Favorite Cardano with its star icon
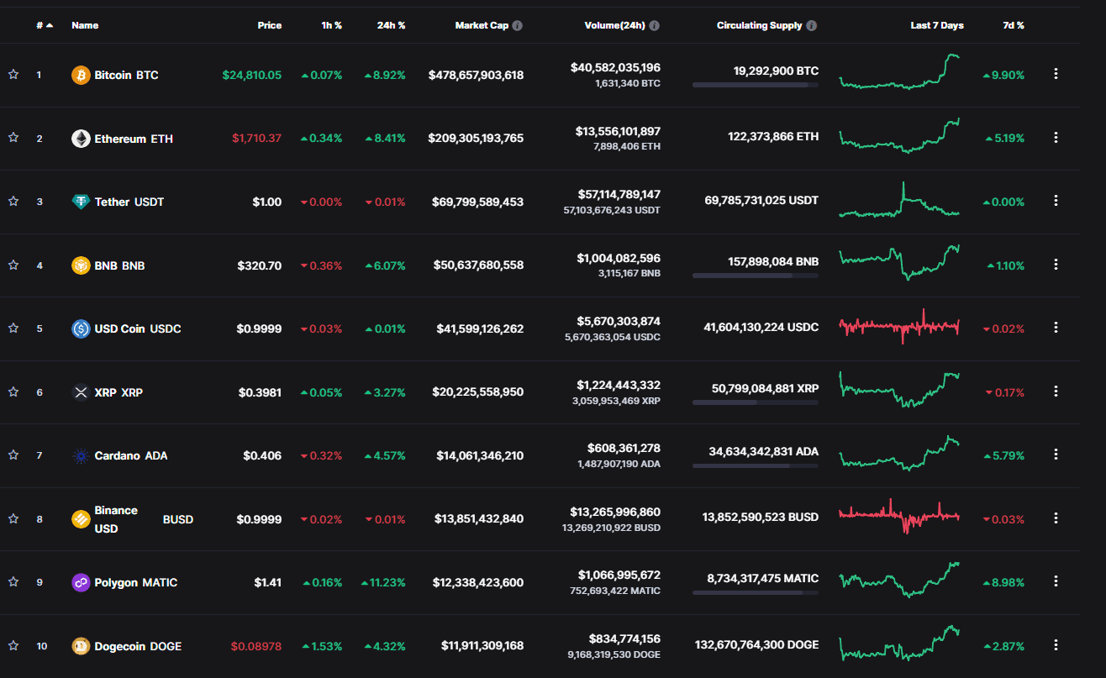 [13, 455]
